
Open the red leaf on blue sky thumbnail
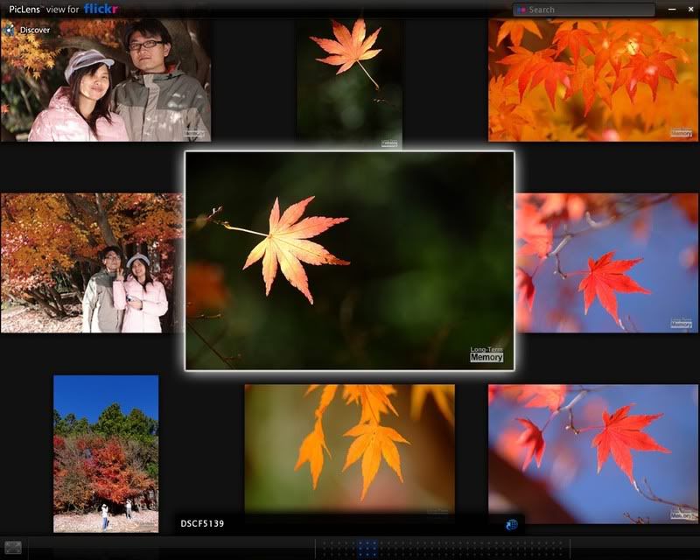pyautogui.click(x=607, y=263)
